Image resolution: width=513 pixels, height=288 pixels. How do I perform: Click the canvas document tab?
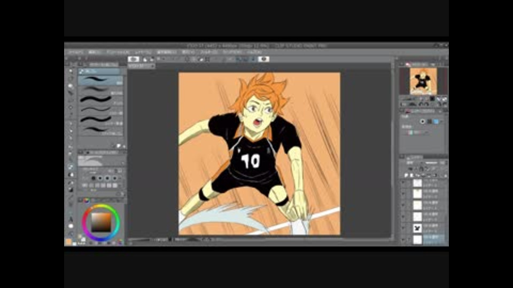[x=141, y=66]
